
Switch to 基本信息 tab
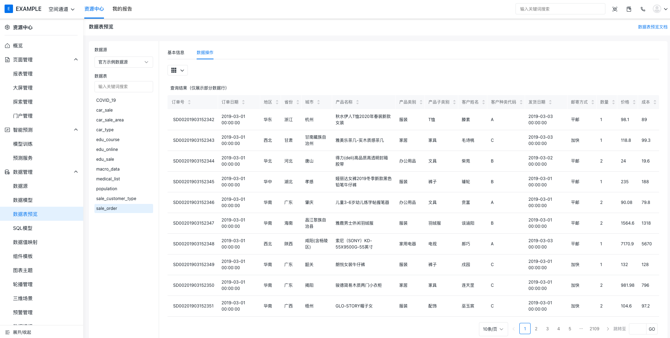pos(176,53)
